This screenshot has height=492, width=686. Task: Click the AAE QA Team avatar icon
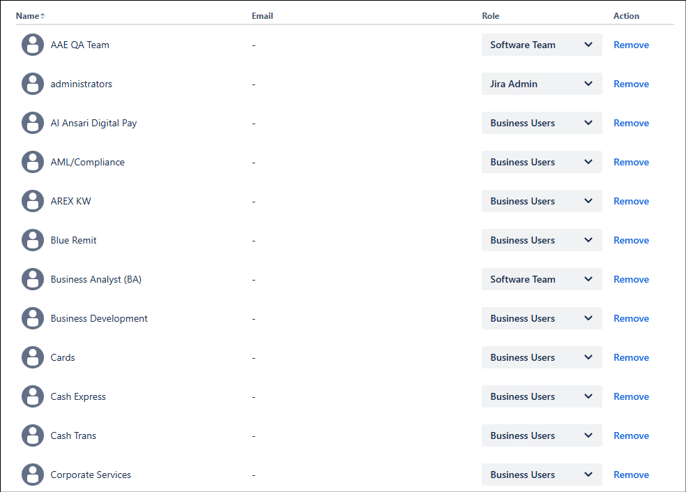pos(33,45)
